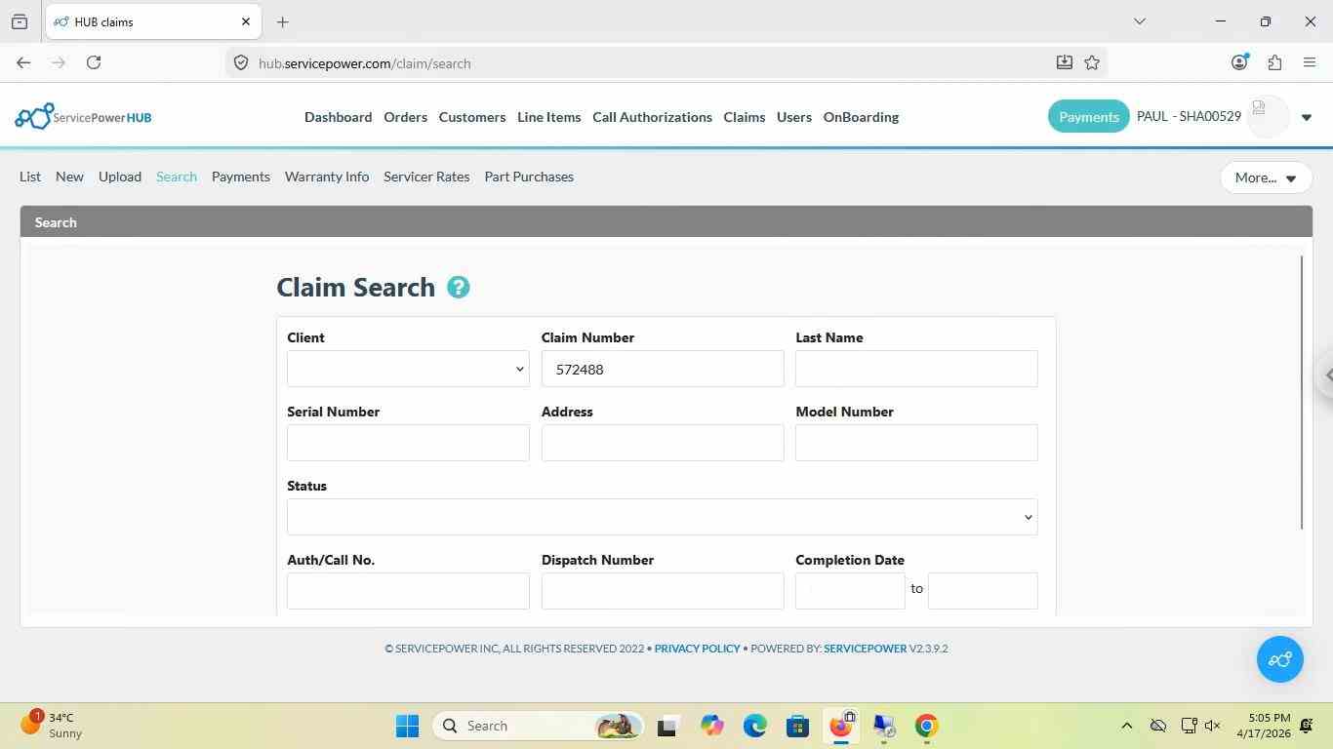Go to Servicer Rates tab
The width and height of the screenshot is (1333, 749).
point(426,177)
